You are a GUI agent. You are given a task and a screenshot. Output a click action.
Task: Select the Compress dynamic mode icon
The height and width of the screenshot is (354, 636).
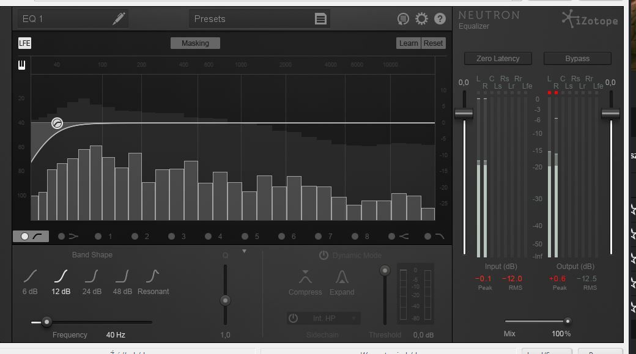(305, 276)
